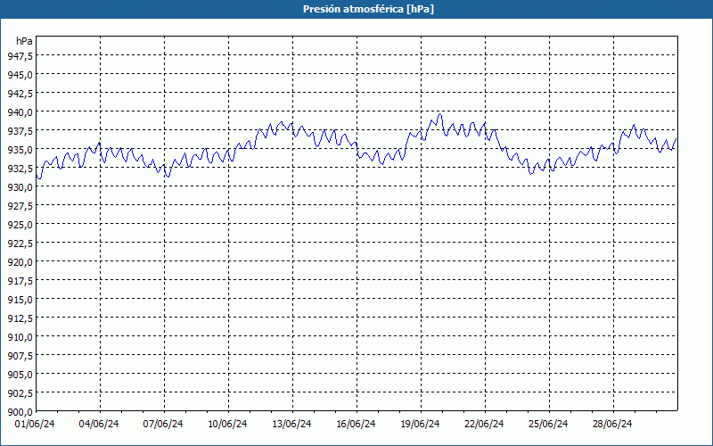
Task: Select the 910,0 y-axis value
Action: 20,337
